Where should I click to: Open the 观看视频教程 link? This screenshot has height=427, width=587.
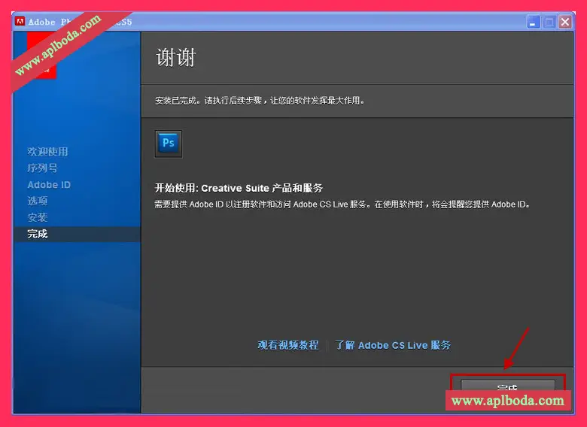(x=288, y=345)
